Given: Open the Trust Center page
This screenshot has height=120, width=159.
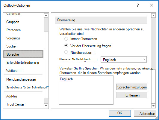Looking at the screenshot, I should pyautogui.click(x=15, y=104).
